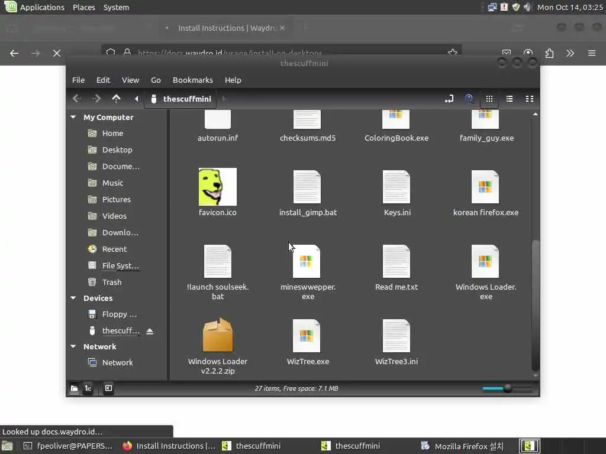
Task: Select mineswwepper.exe icon
Action: (307, 261)
